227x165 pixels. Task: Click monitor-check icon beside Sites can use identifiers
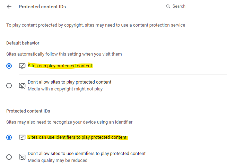22,137
